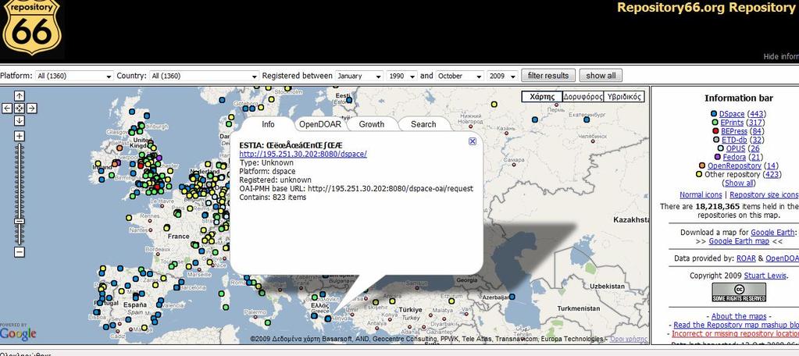Open the About the maps link
799x356 pixels.
coord(738,316)
